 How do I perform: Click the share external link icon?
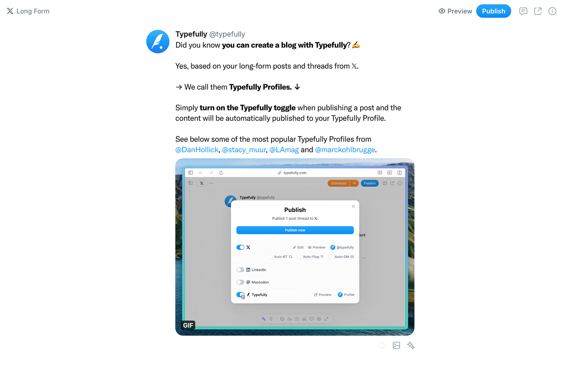[538, 11]
